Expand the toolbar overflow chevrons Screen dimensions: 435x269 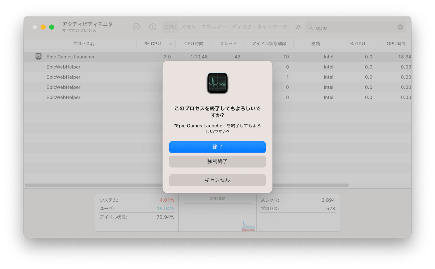point(298,27)
